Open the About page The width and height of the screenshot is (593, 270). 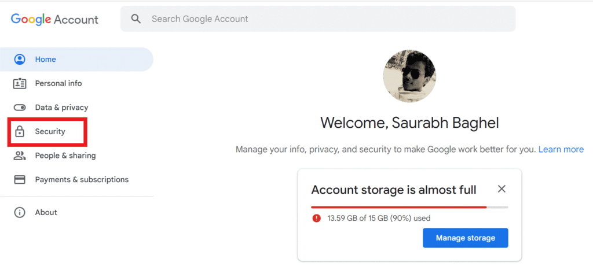[x=46, y=212]
